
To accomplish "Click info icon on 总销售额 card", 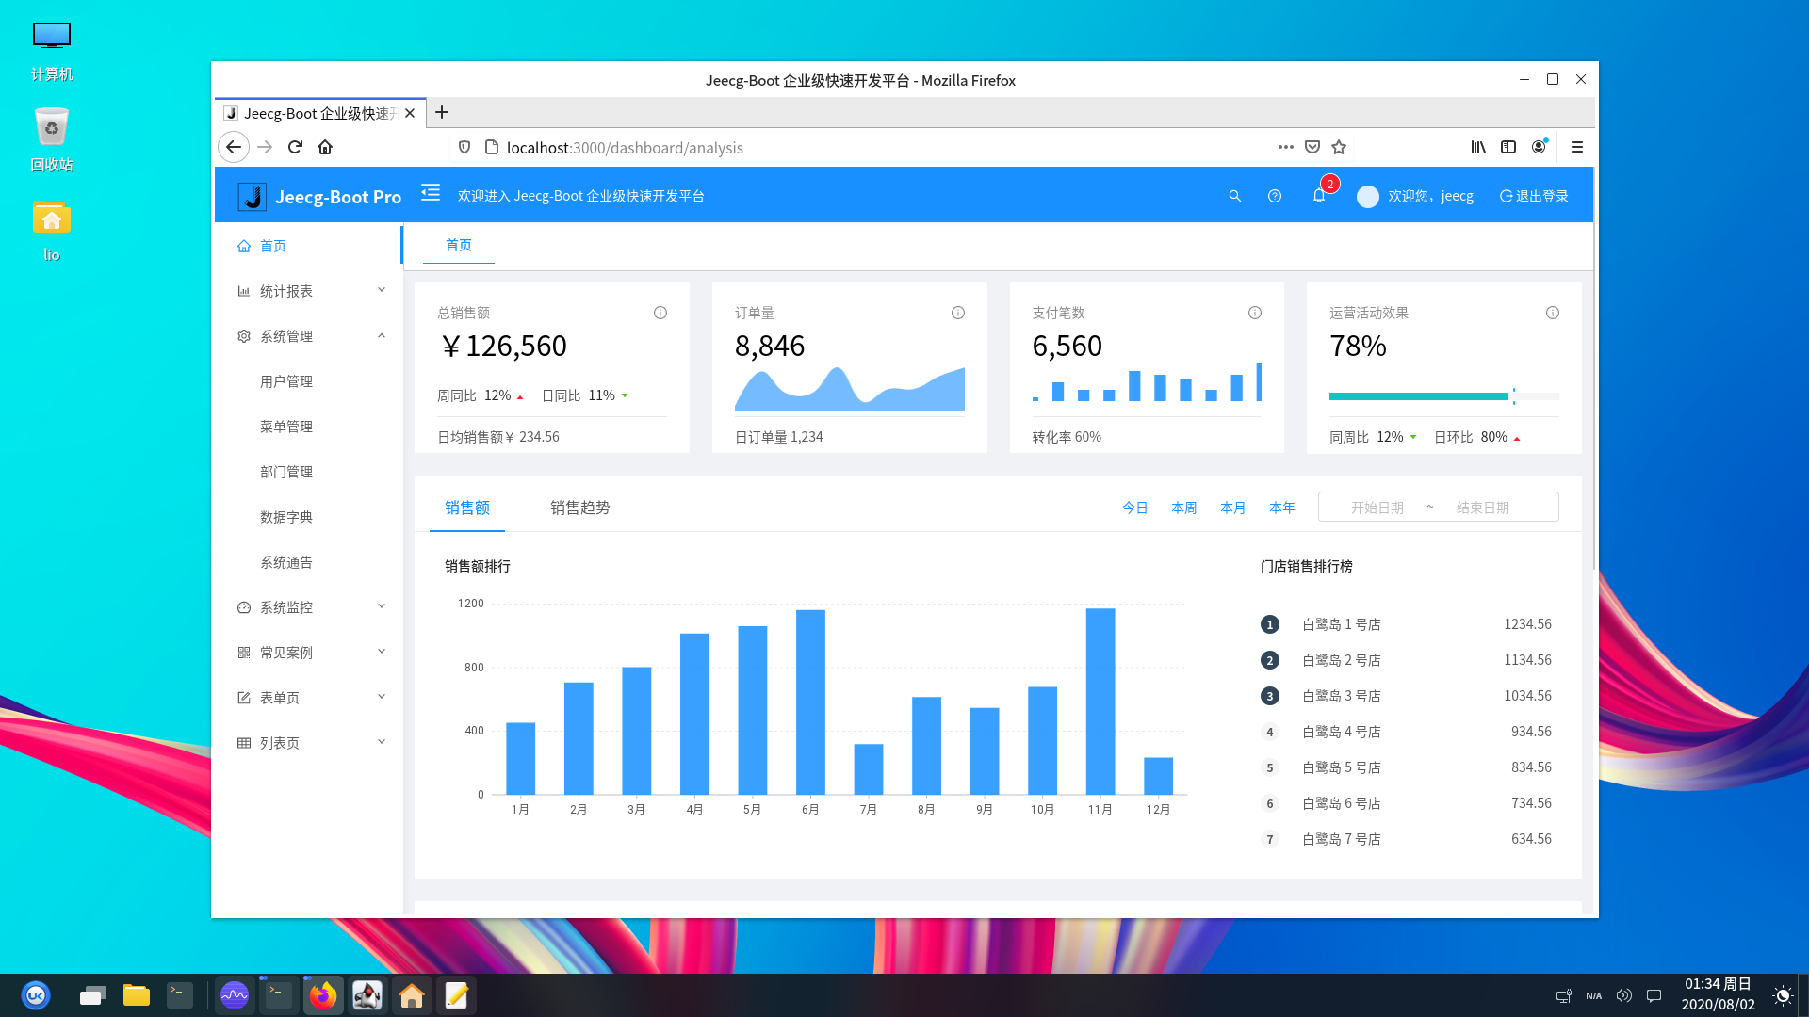I will coord(660,313).
